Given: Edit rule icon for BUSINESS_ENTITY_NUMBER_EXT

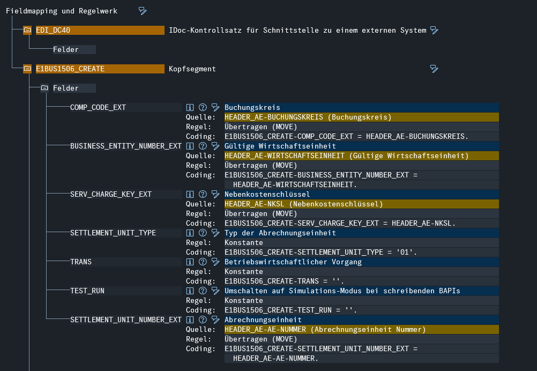Looking at the screenshot, I should point(215,146).
